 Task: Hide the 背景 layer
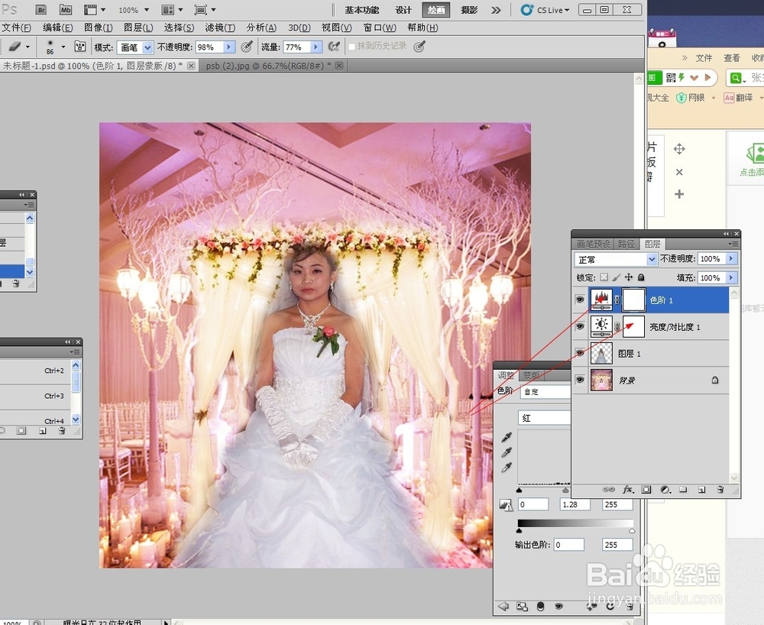click(x=580, y=379)
